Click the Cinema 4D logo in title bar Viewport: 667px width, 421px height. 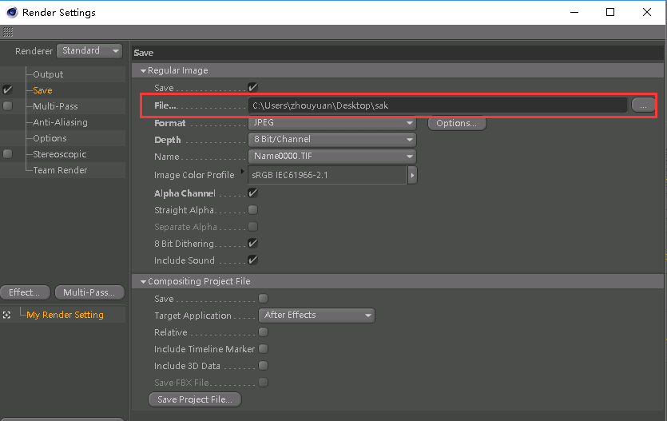[x=10, y=13]
